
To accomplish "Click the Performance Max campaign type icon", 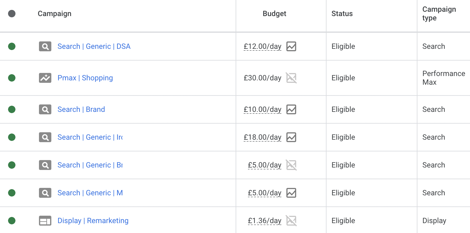I will click(x=45, y=78).
